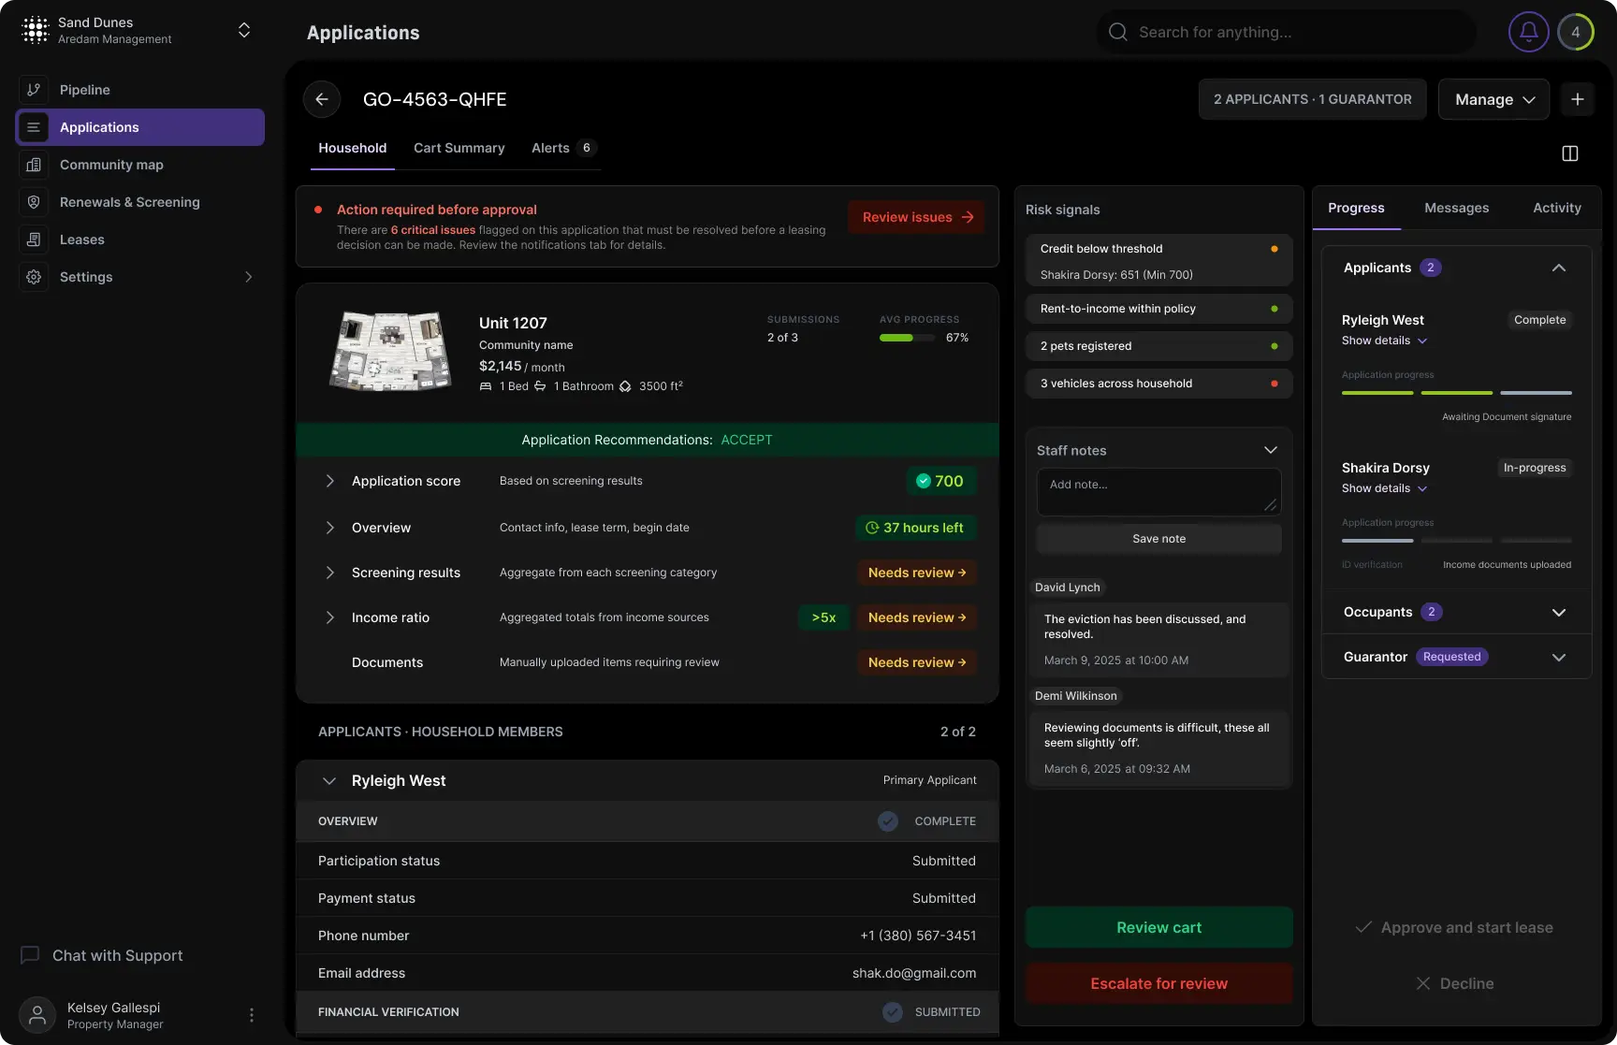The height and width of the screenshot is (1045, 1617).
Task: Click the 2 Applicants · 1 Guarantor button
Action: point(1313,99)
